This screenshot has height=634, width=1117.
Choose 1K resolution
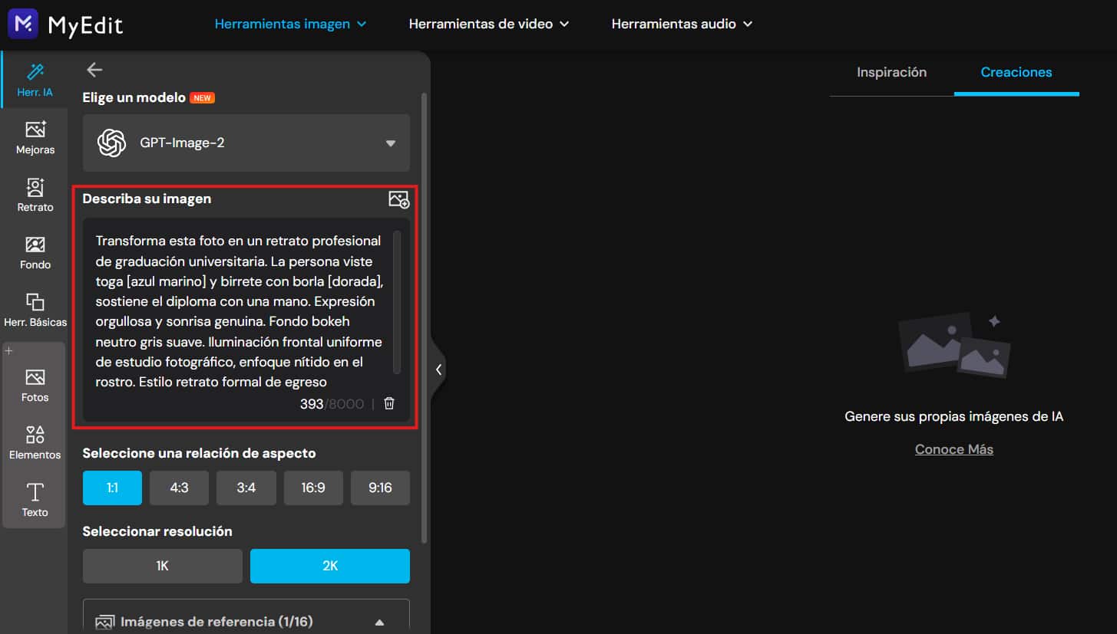click(x=163, y=566)
